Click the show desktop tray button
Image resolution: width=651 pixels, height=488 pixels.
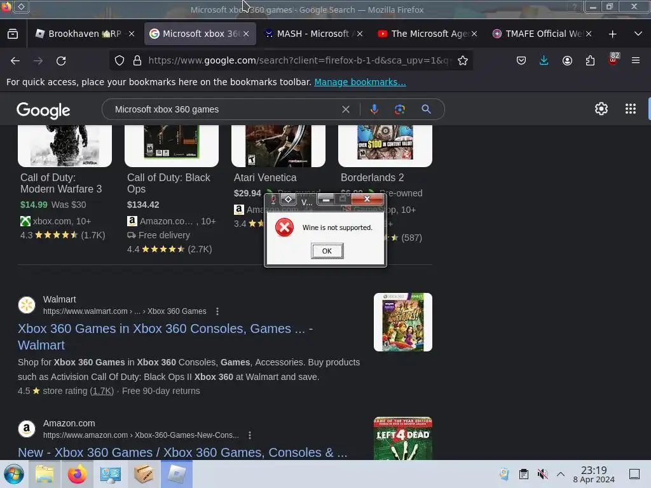tap(634, 474)
